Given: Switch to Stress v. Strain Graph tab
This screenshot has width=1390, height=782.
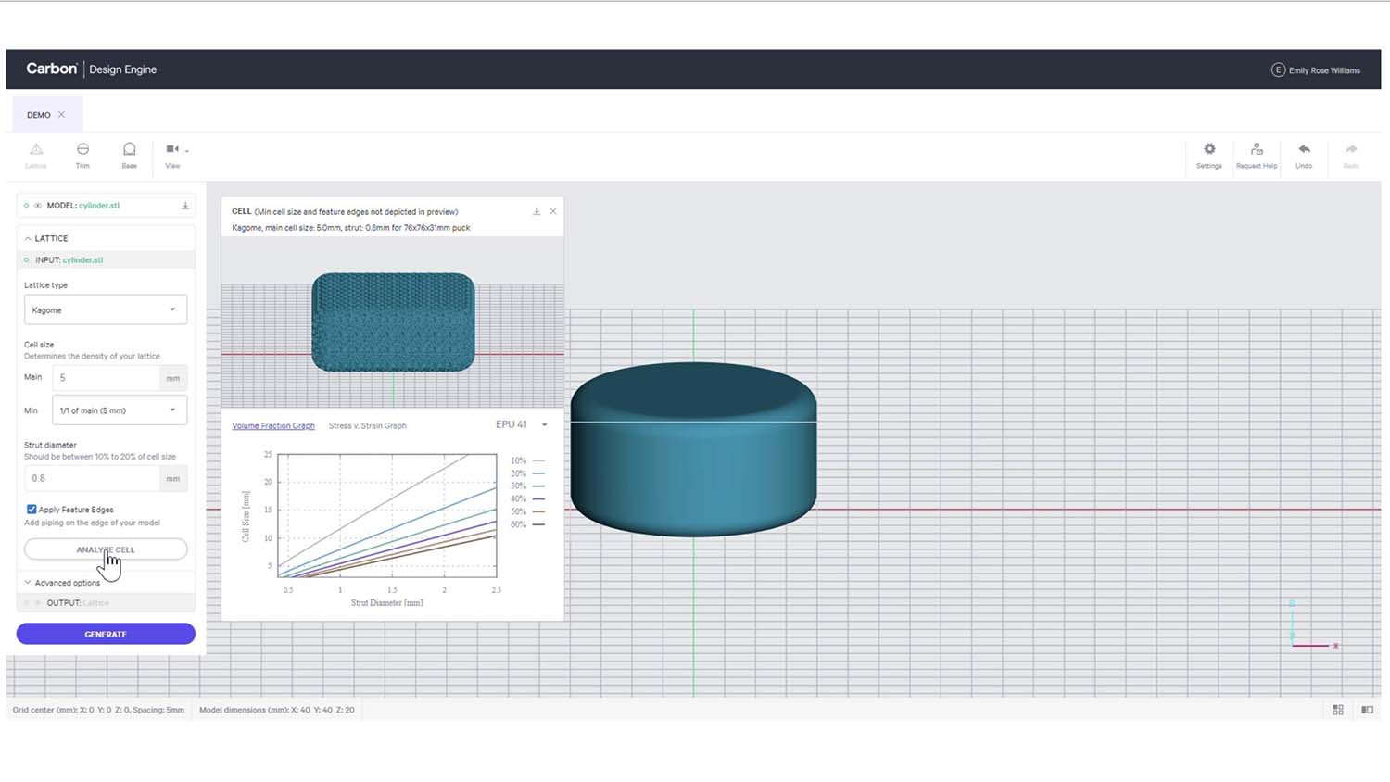Looking at the screenshot, I should point(367,426).
